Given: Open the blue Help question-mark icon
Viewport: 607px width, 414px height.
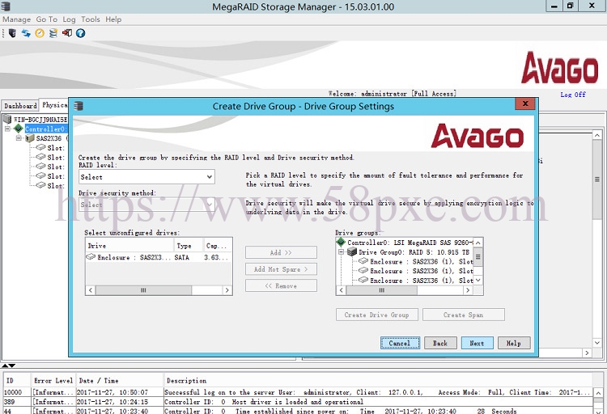Looking at the screenshot, I should [80, 33].
